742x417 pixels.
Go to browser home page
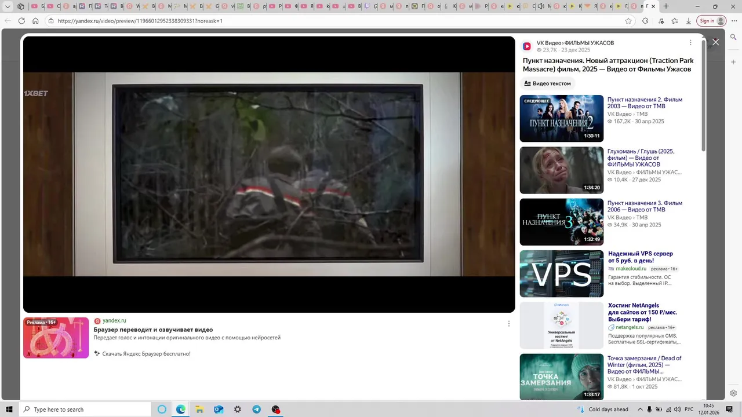point(35,21)
